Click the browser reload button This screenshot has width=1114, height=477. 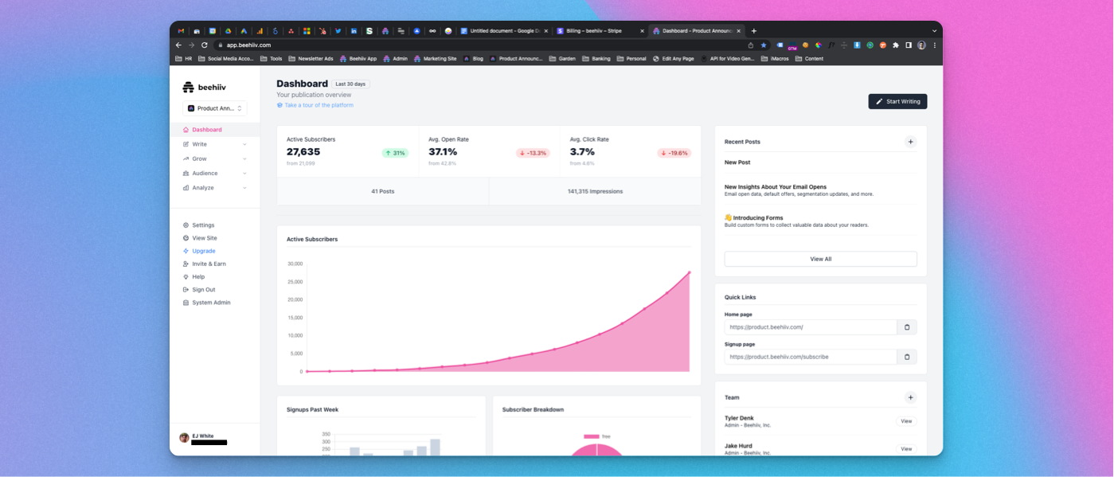pos(205,45)
